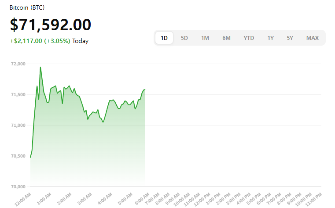Screen dimensions: 335x208
Task: Click the 12:00 AM x-axis label
Action: click(23, 197)
